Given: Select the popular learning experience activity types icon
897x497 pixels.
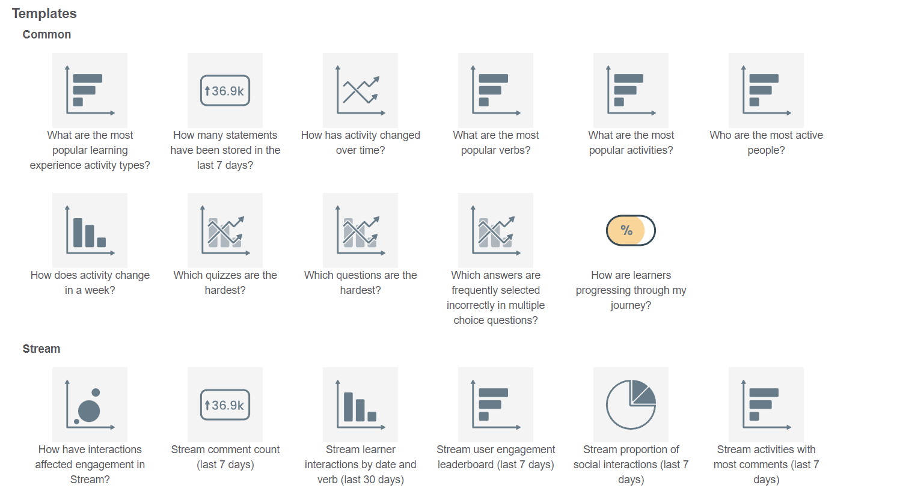Looking at the screenshot, I should 90,90.
